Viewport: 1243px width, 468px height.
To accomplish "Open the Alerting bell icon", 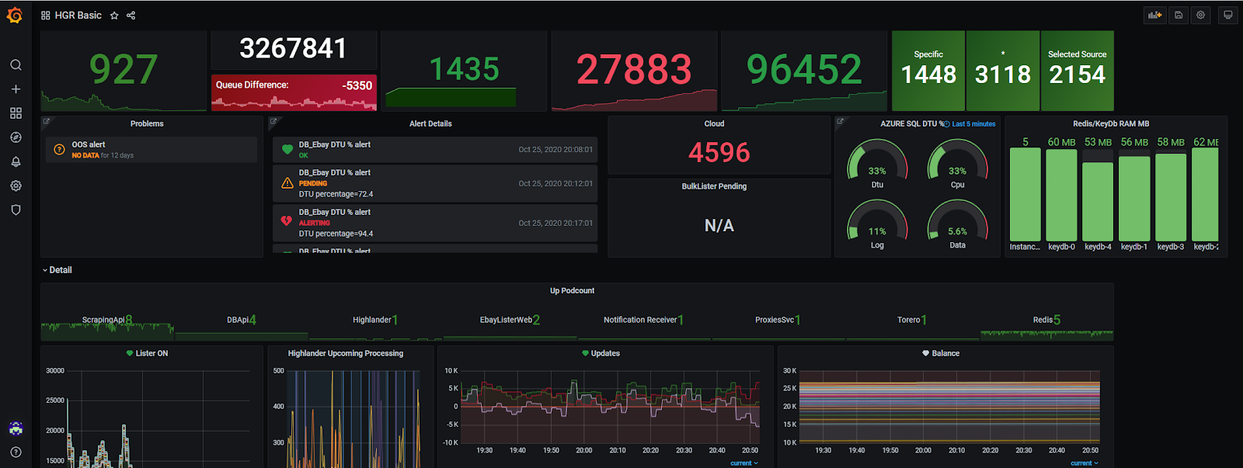I will click(x=16, y=161).
